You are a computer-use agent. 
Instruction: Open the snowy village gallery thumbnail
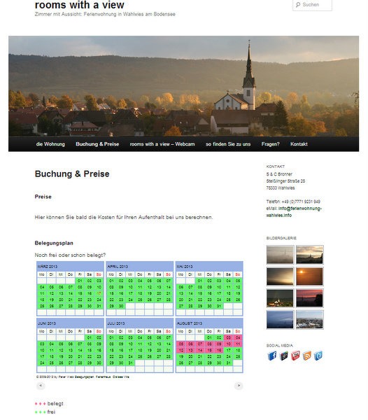pyautogui.click(x=309, y=320)
